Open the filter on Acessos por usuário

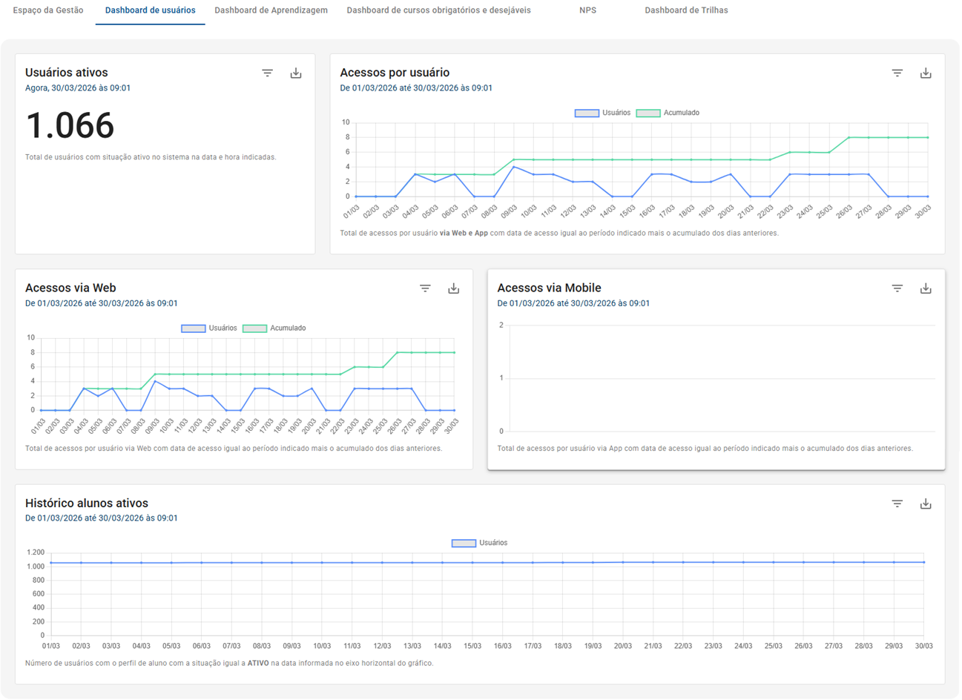click(x=897, y=73)
